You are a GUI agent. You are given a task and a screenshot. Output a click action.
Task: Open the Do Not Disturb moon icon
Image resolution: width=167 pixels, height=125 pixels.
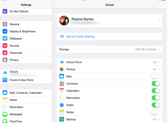click(x=5, y=11)
